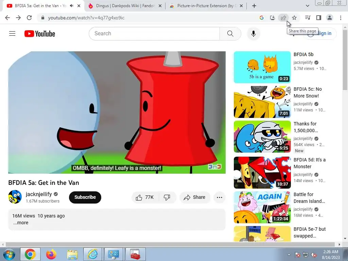Toggle the Chrome side panel icon
Screen dimensions: 348x261
click(319, 18)
